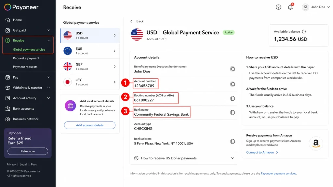This screenshot has height=187, width=333.
Task: Click 'Community Federal Savings Bank' text
Action: coord(161,114)
